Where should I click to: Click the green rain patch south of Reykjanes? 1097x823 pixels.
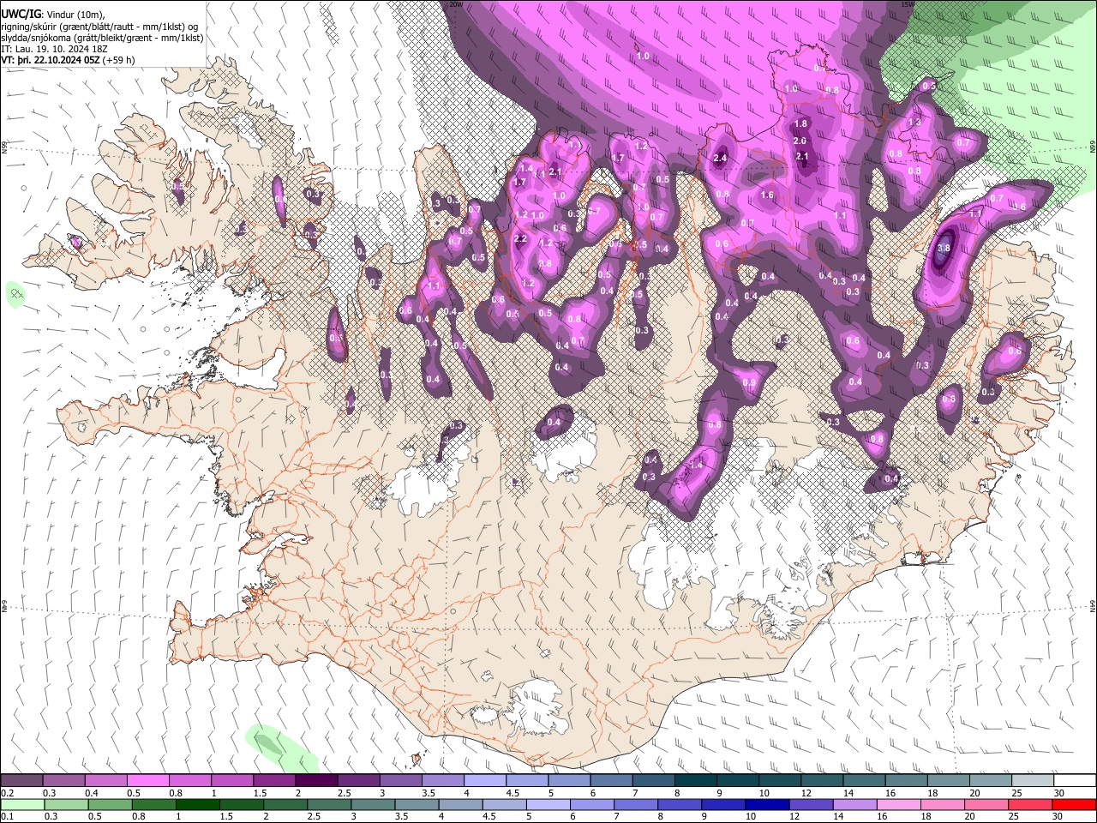[x=280, y=748]
